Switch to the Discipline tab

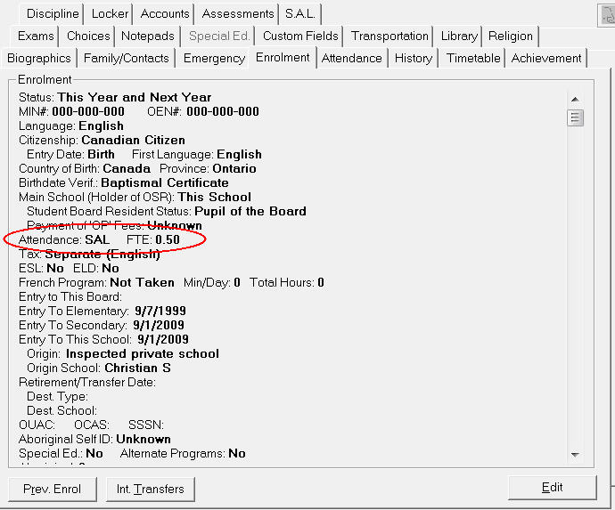point(53,13)
